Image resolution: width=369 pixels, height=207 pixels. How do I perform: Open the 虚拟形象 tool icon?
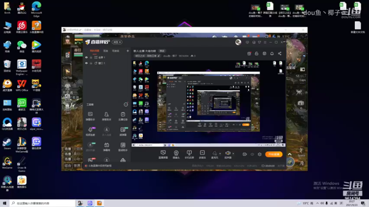[x=90, y=147]
